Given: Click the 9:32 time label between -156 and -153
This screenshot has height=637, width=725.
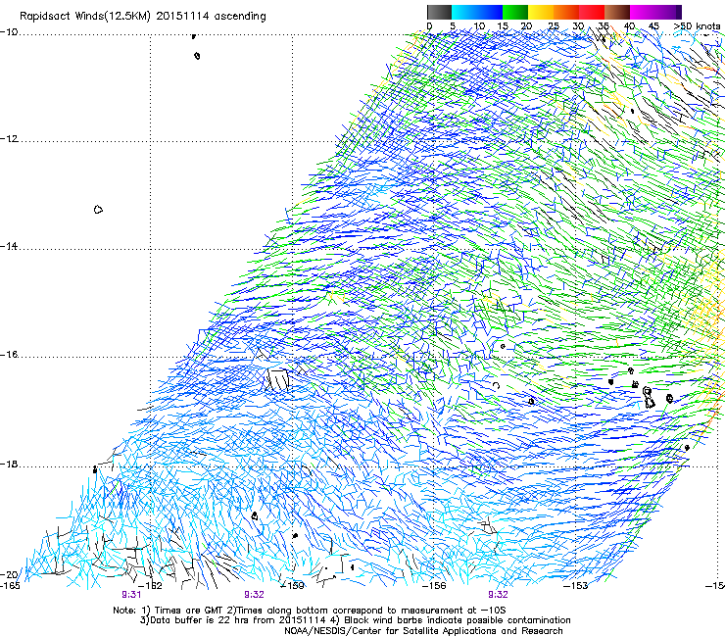Looking at the screenshot, I should coord(498,595).
